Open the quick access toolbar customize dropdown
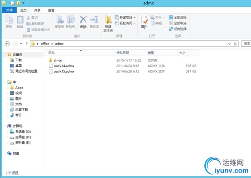251x178 pixels. click(x=24, y=3)
